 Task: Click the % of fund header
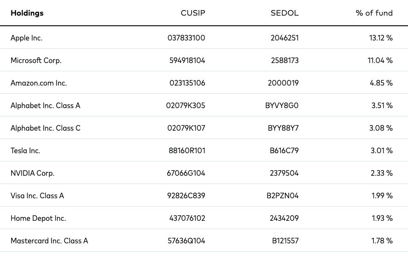374,13
